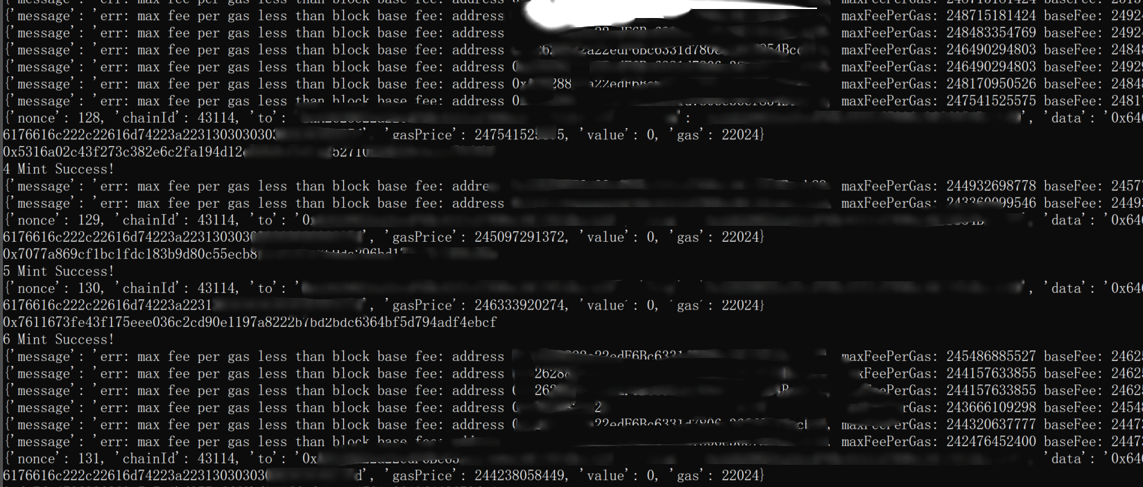Click maxFeePerGas value 244932698778

coord(991,186)
